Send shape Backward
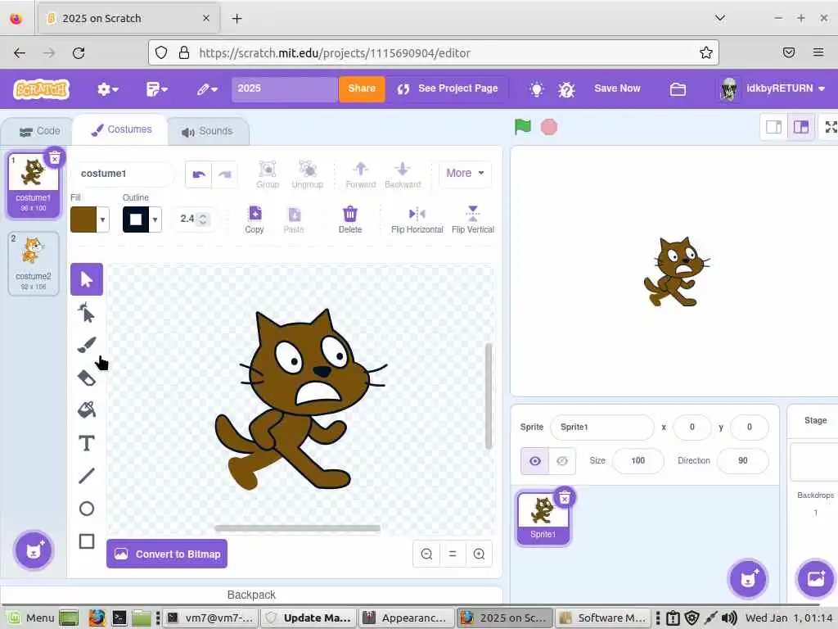The image size is (838, 629). click(x=403, y=174)
